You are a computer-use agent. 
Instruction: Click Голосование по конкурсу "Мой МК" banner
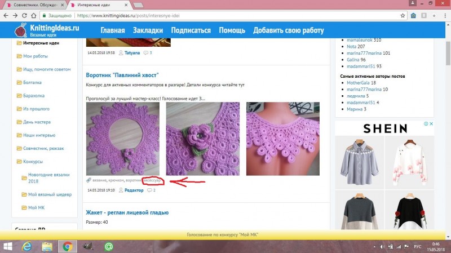[x=222, y=234]
